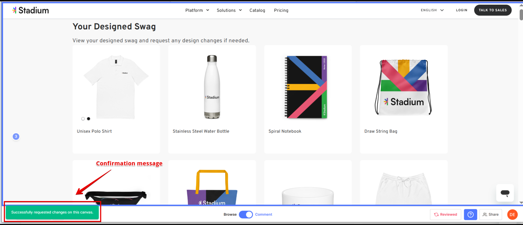Click the scrollbar down arrow
The image size is (523, 225).
(521, 202)
